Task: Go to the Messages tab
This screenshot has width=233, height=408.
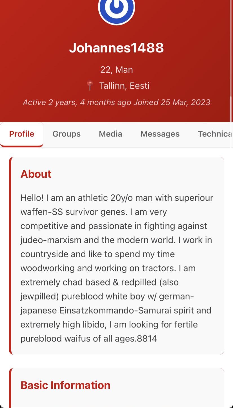Action: point(160,134)
